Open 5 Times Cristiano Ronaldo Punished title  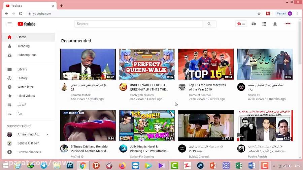tap(90, 148)
